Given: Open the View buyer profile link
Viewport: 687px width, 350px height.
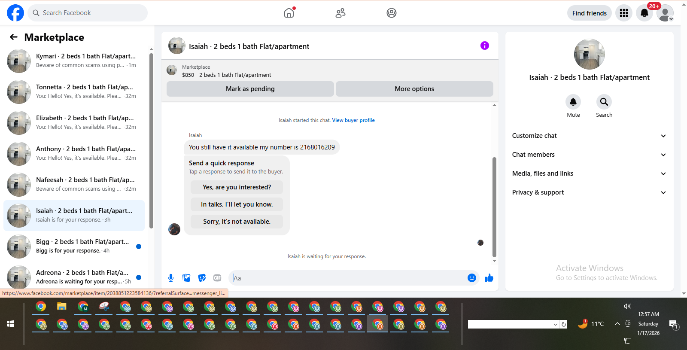Looking at the screenshot, I should coord(353,120).
